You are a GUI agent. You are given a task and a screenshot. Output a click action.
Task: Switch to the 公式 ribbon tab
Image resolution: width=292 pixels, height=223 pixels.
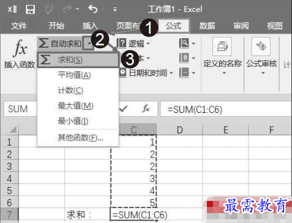point(174,25)
